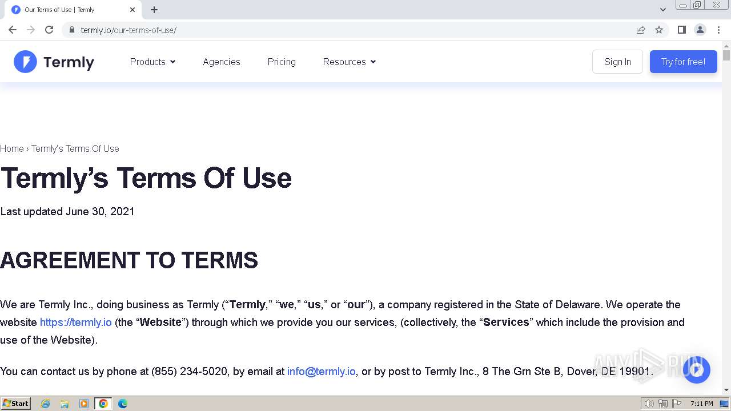Click the Start button

tap(16, 404)
